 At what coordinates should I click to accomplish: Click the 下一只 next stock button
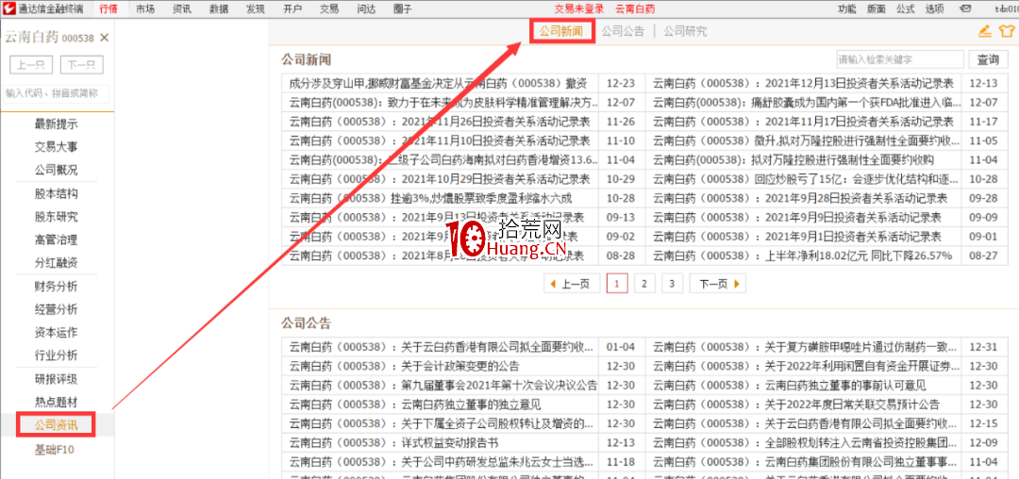[x=82, y=65]
